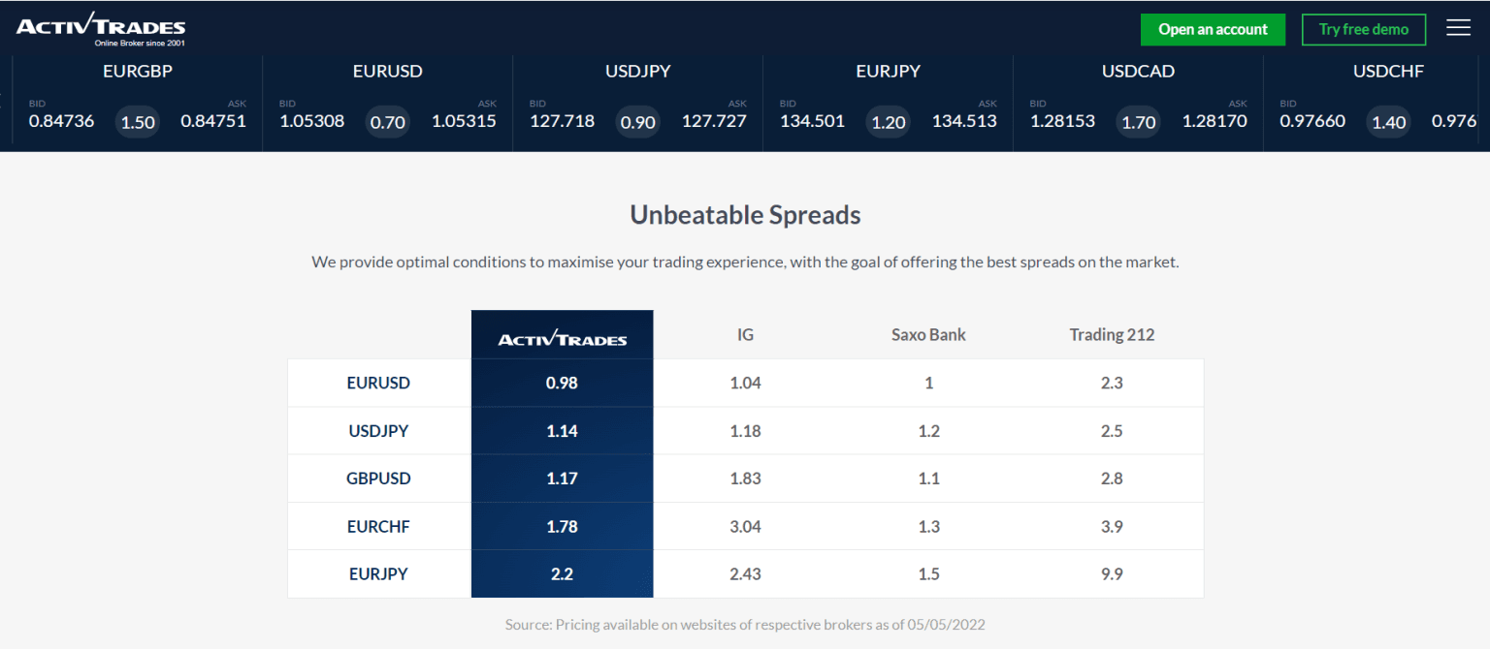Click the EURGBP ticker title
Screen dimensions: 1490x649
(x=138, y=71)
